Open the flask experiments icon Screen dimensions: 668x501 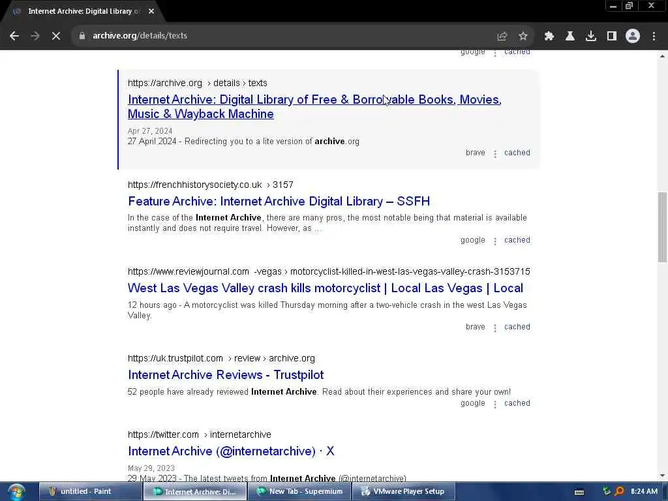(570, 37)
